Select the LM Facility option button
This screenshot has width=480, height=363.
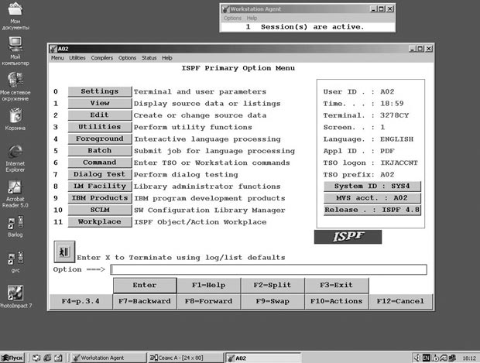100,186
